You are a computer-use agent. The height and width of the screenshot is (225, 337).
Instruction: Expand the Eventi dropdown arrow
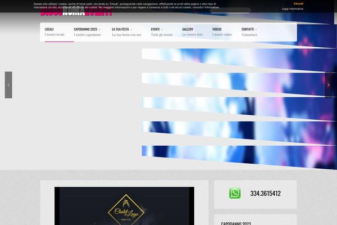[162, 29]
